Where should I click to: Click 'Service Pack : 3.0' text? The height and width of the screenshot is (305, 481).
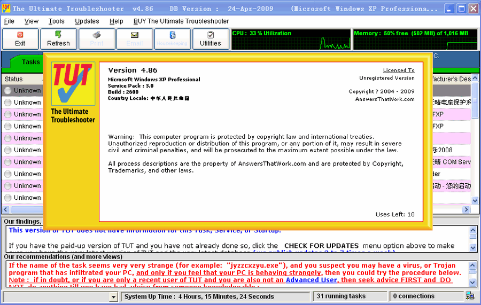click(130, 86)
